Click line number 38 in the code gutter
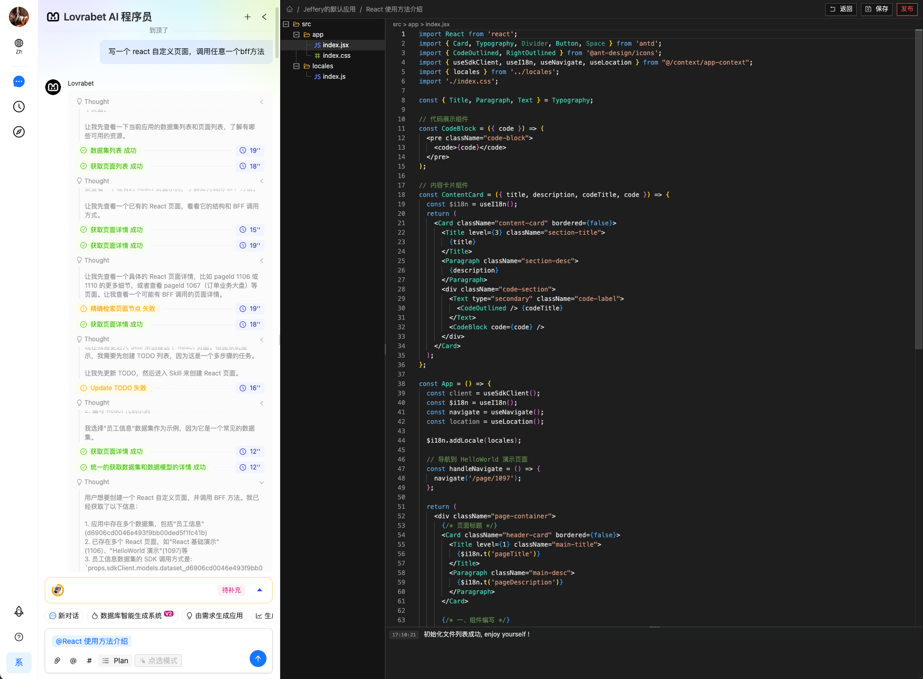The width and height of the screenshot is (923, 679). [x=401, y=384]
